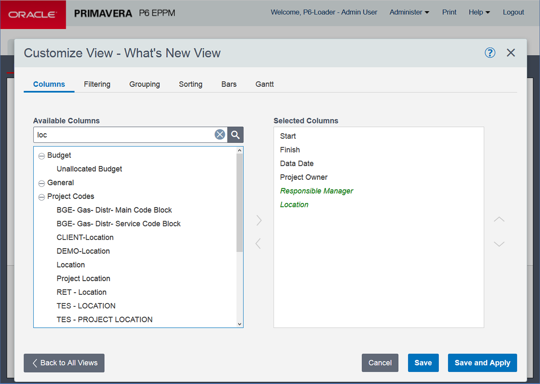Click the search magnifier icon
The width and height of the screenshot is (540, 384).
(x=236, y=135)
